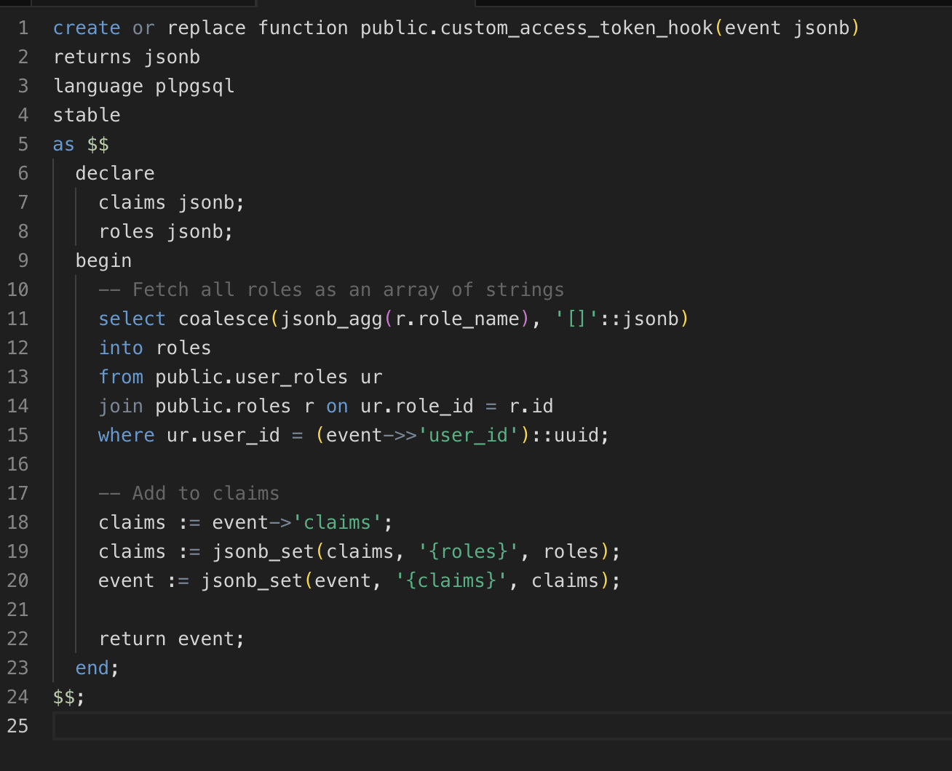Click "jsonb_agg" on line 11
The width and height of the screenshot is (952, 771).
tap(332, 319)
